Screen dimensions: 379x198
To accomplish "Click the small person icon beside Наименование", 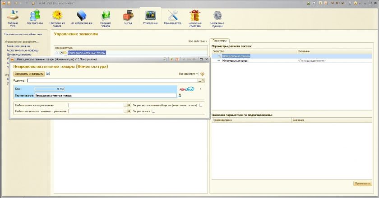I will pyautogui.click(x=180, y=95).
